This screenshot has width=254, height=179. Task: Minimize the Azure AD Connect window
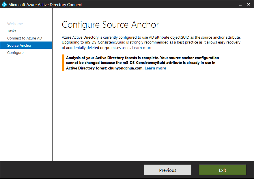[240, 5]
